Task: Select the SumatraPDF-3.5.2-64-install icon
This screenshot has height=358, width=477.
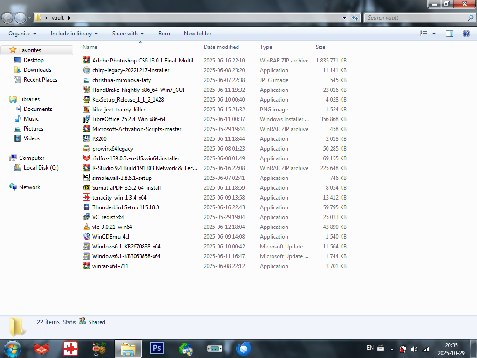Action: coord(87,187)
